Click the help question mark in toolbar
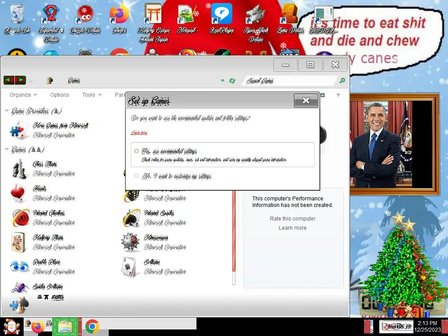 coord(338,95)
